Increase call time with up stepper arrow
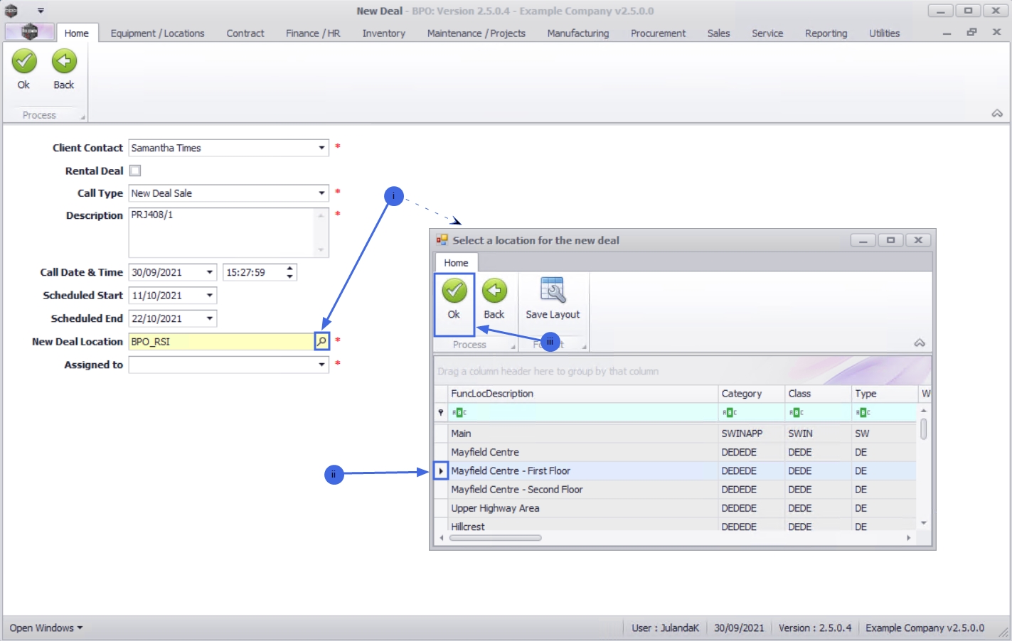This screenshot has width=1012, height=641. tap(289, 269)
